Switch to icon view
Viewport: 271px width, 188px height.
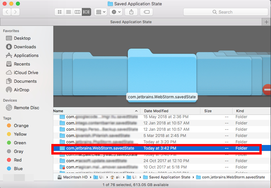(60, 12)
